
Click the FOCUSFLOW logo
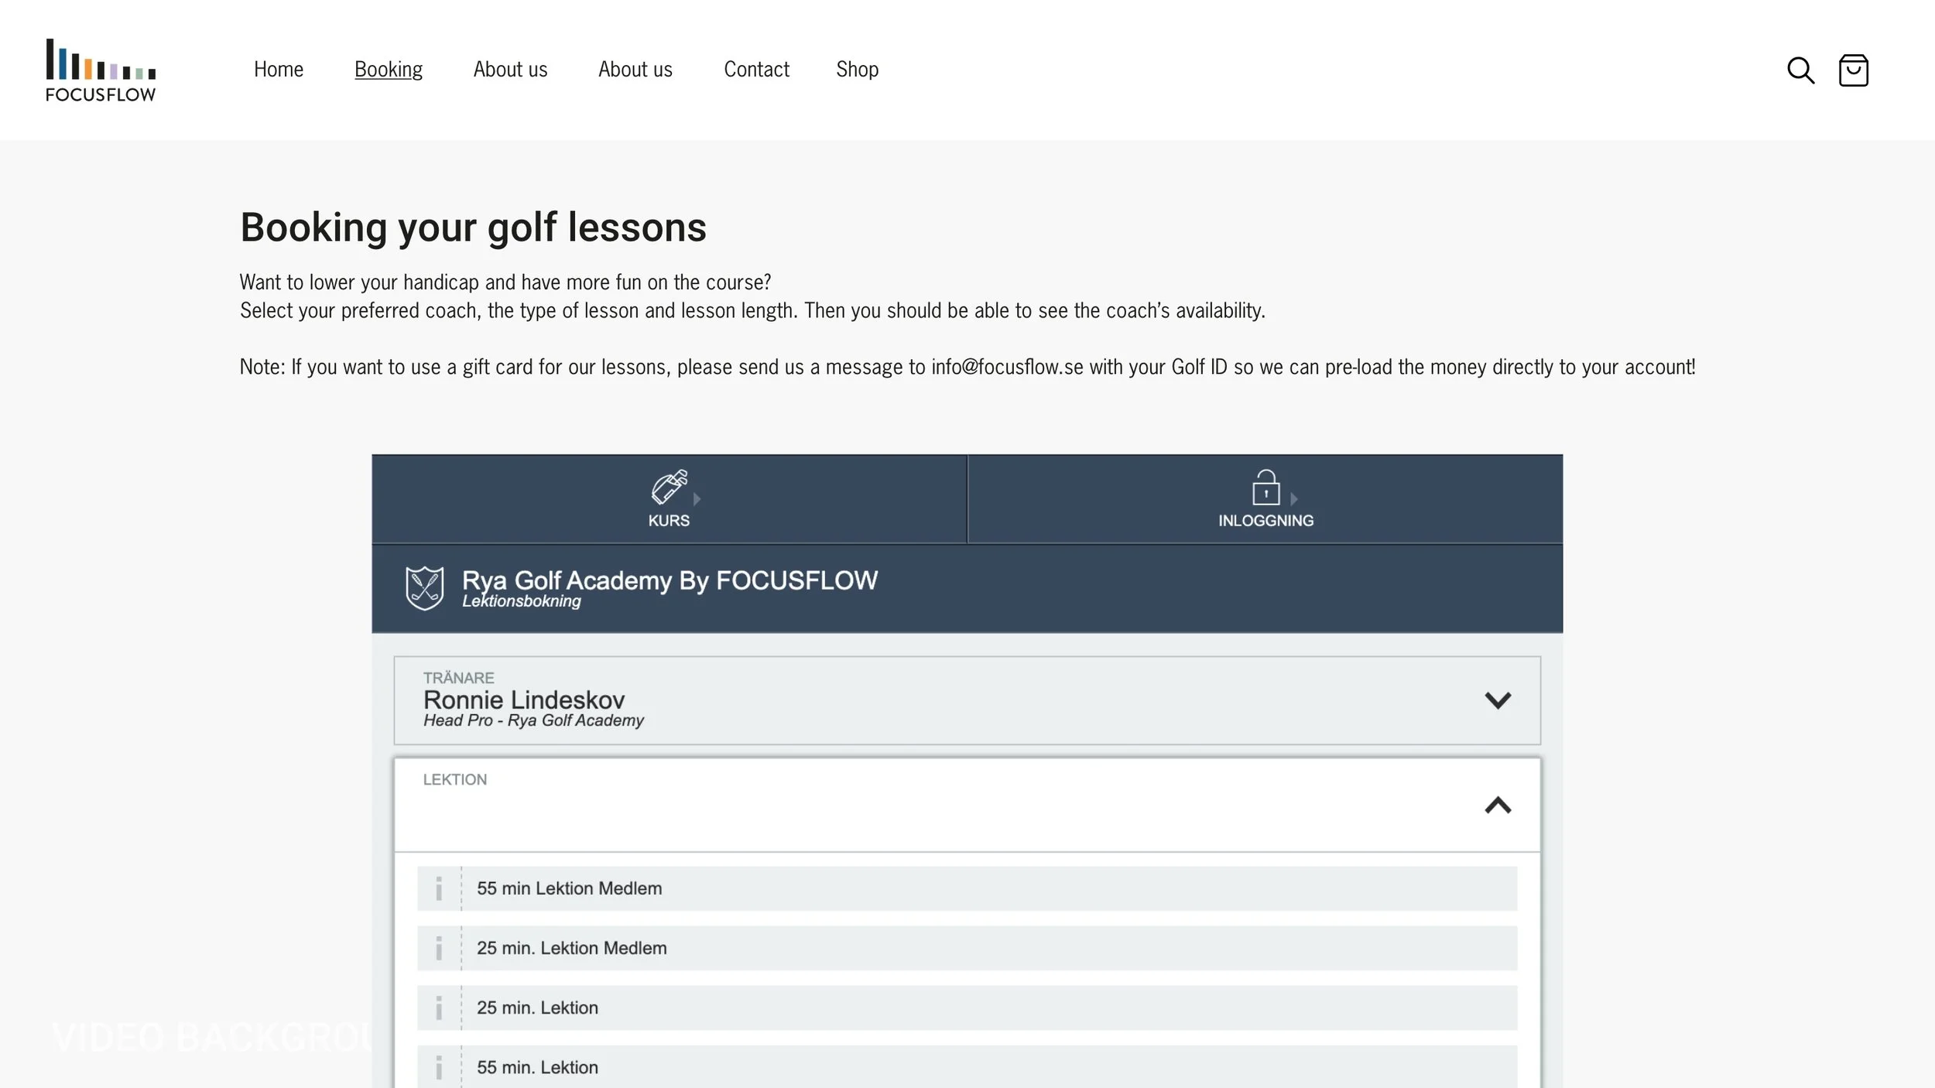click(101, 70)
